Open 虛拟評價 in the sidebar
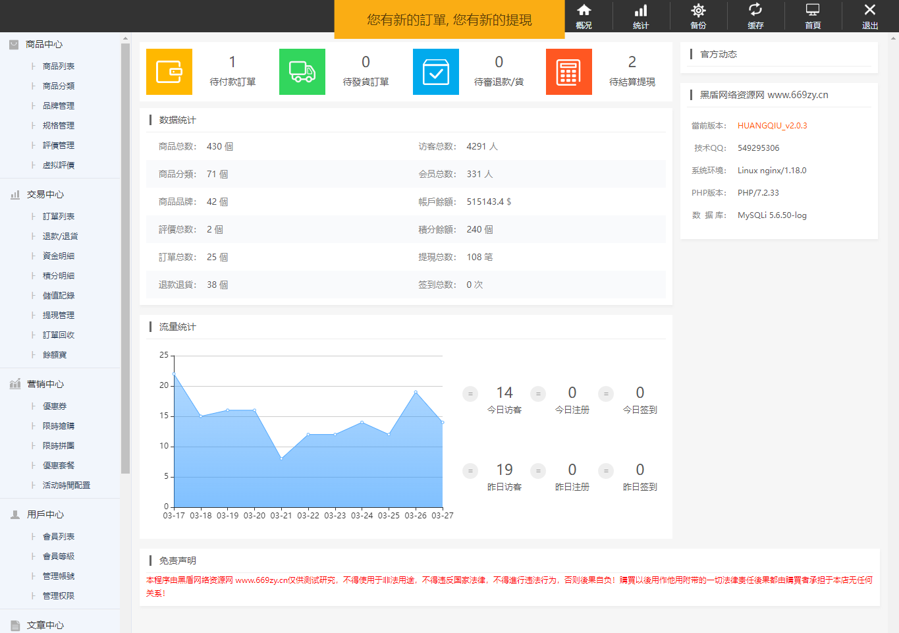Viewport: 899px width, 633px height. pyautogui.click(x=59, y=165)
